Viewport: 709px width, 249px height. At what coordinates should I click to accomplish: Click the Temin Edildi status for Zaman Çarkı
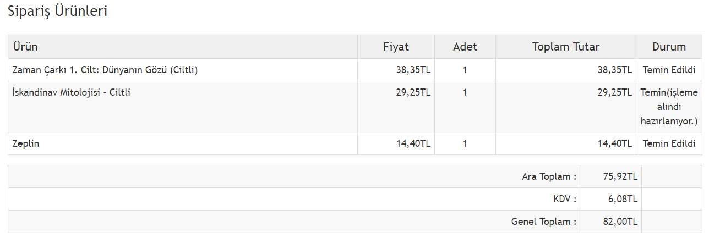(x=669, y=70)
